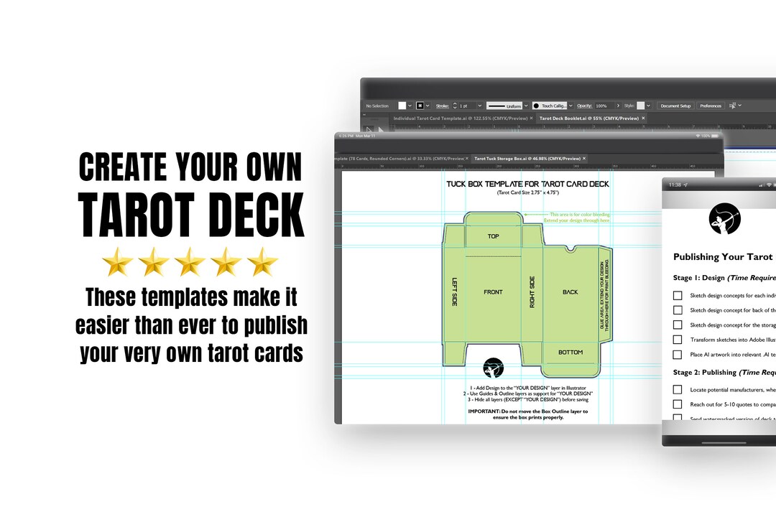Click the white fill color swatch
776x517 pixels.
coord(402,106)
